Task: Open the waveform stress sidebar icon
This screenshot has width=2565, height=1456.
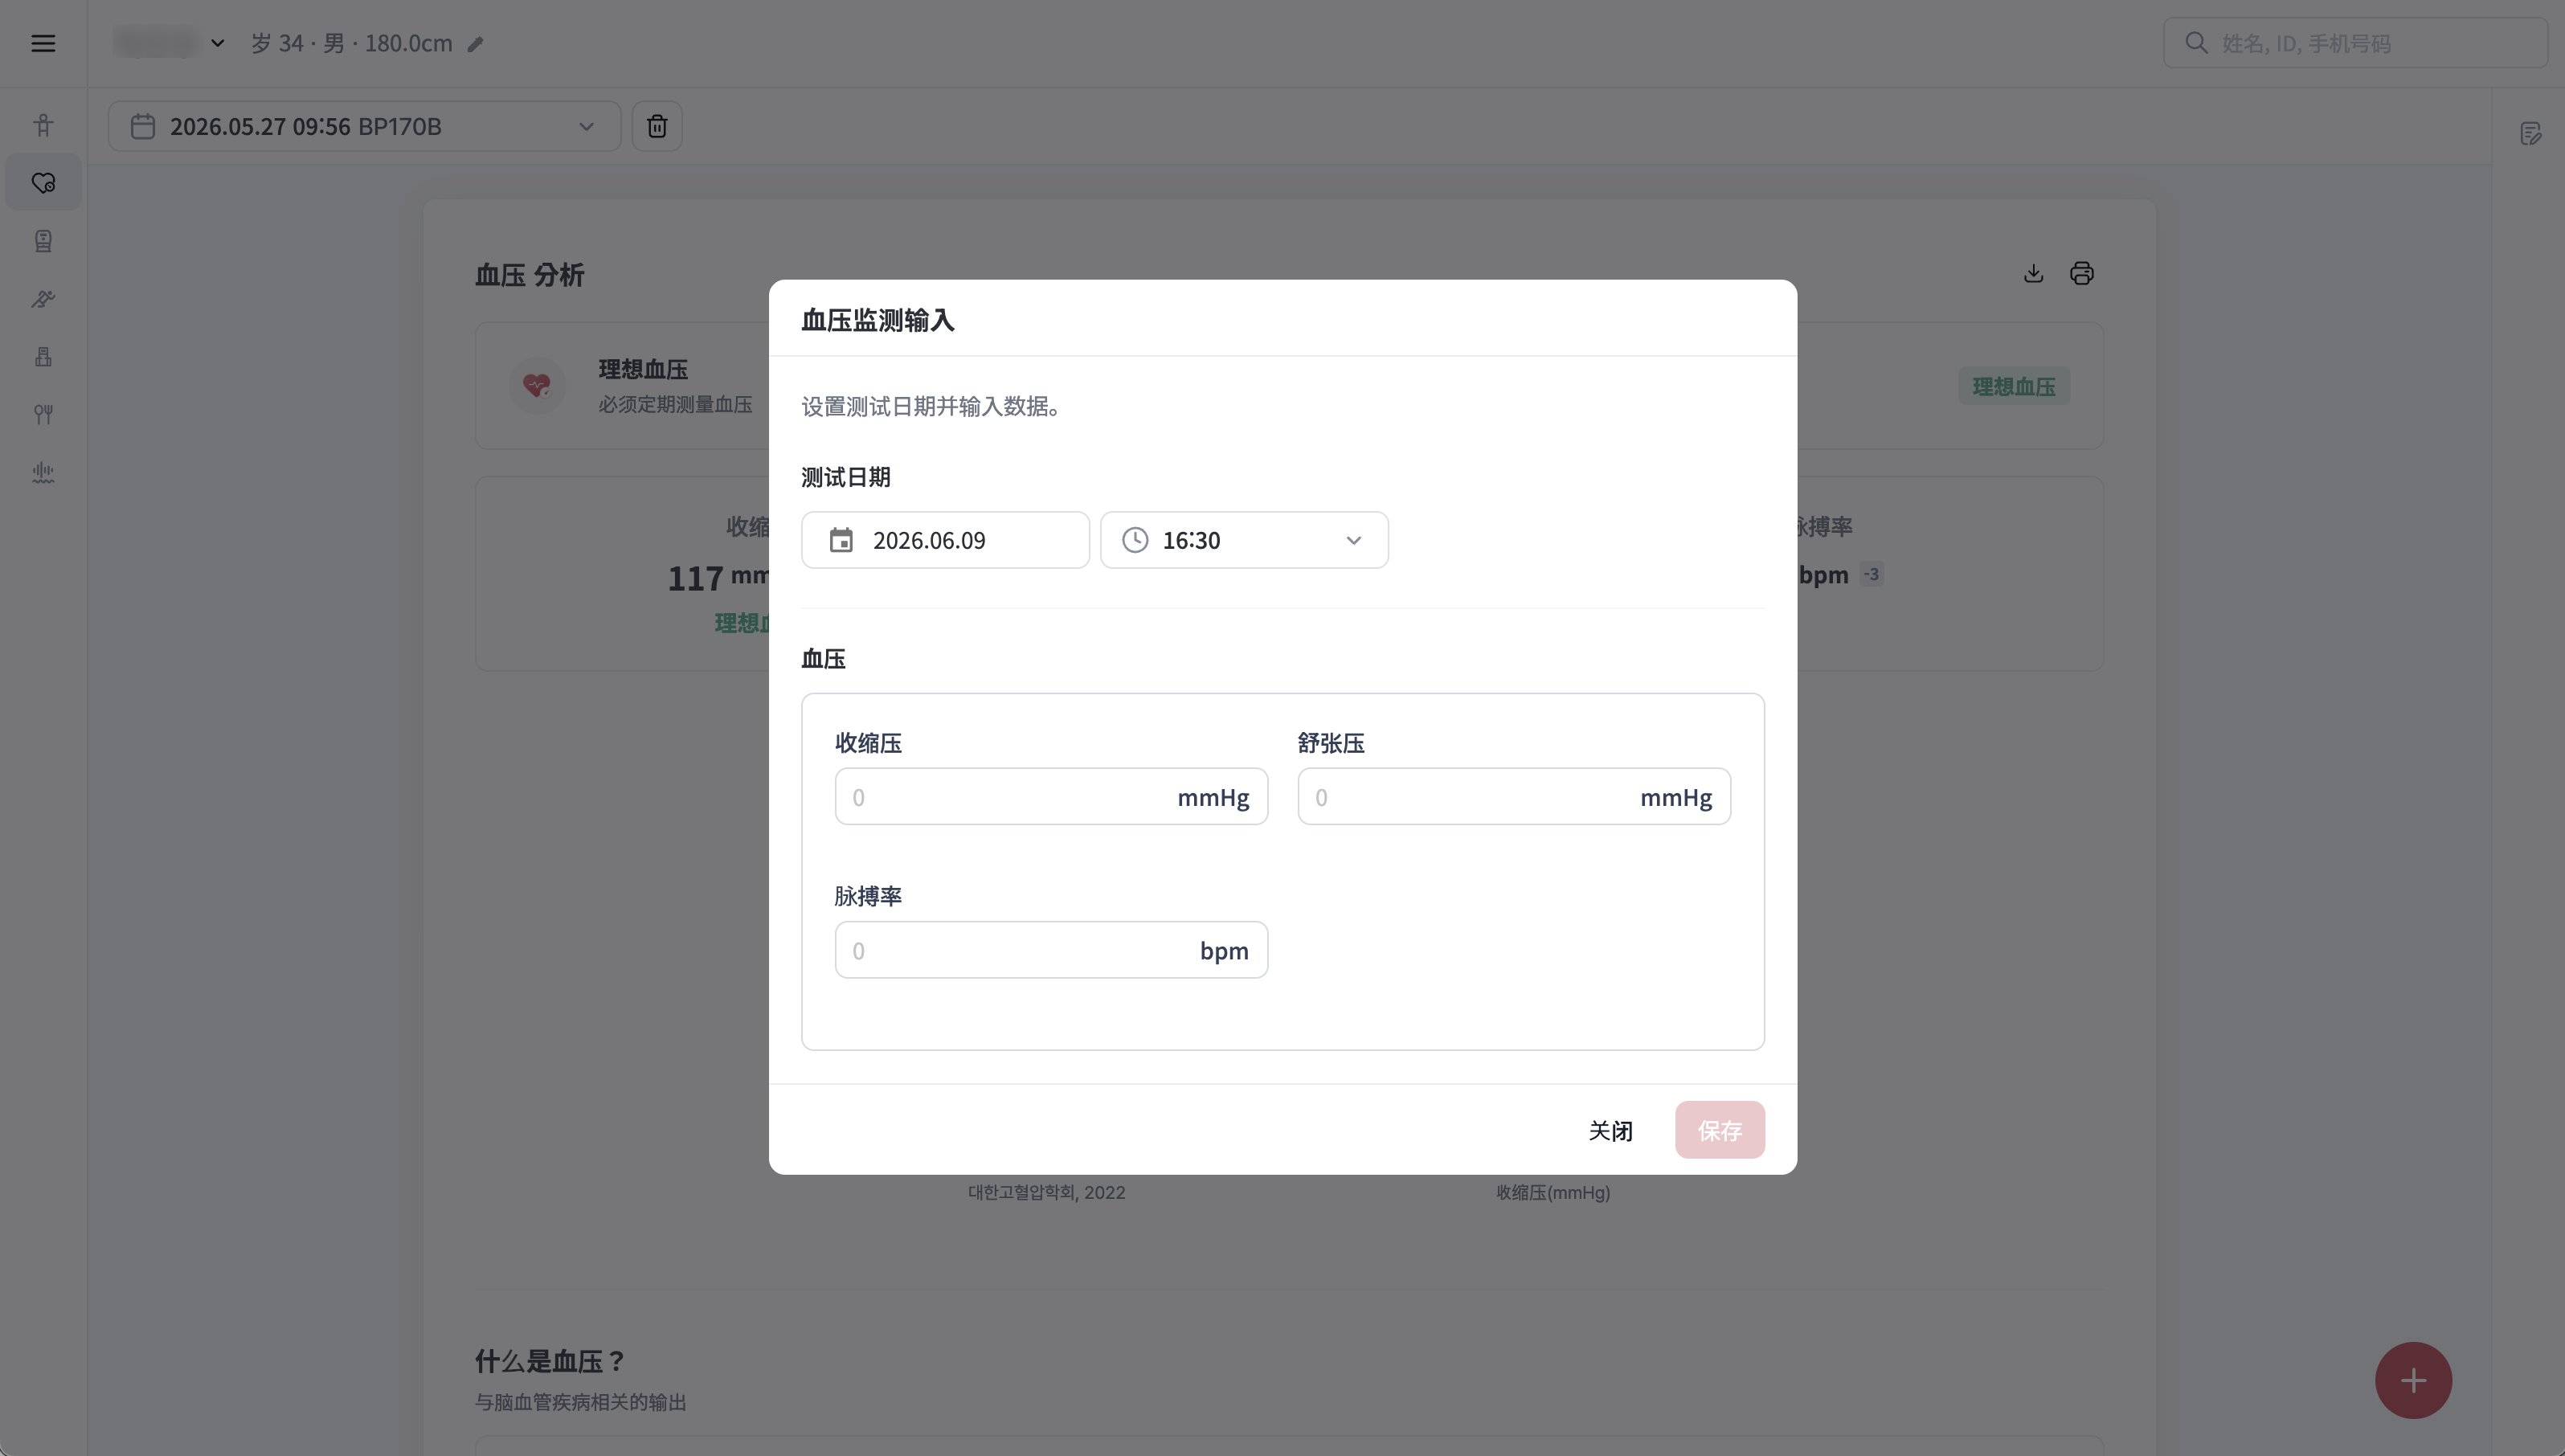Action: pyautogui.click(x=43, y=472)
